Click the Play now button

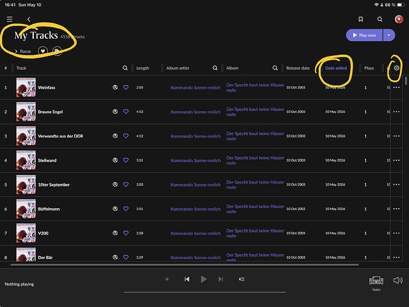click(x=364, y=35)
